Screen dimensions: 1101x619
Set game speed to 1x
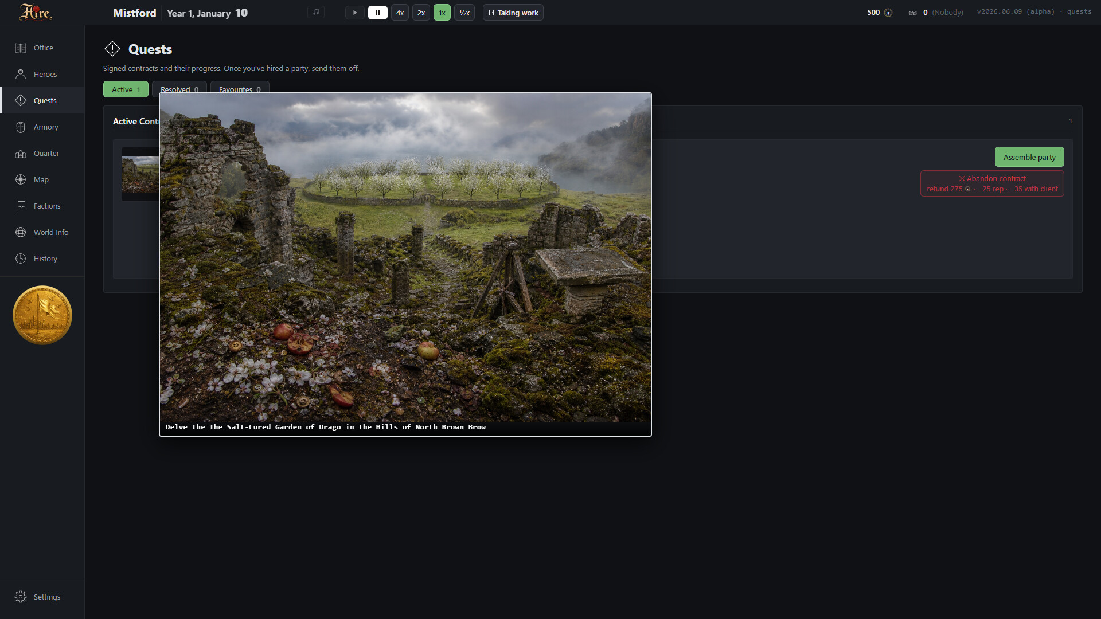[x=442, y=13]
